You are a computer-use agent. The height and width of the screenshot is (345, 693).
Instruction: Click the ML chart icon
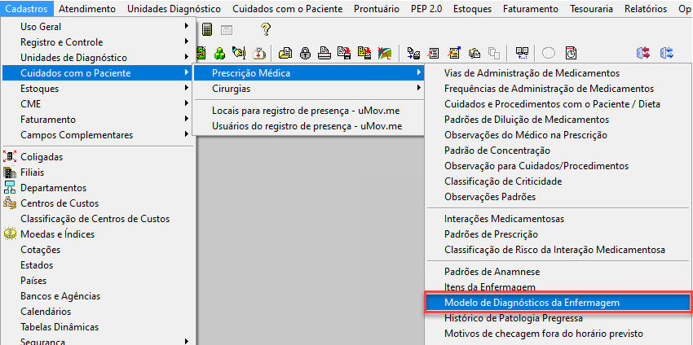384,54
